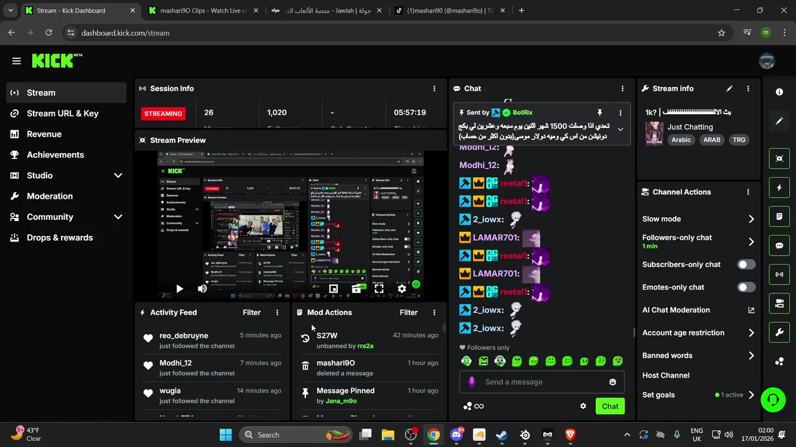Send message with green Chat button
The width and height of the screenshot is (796, 447).
pos(610,406)
